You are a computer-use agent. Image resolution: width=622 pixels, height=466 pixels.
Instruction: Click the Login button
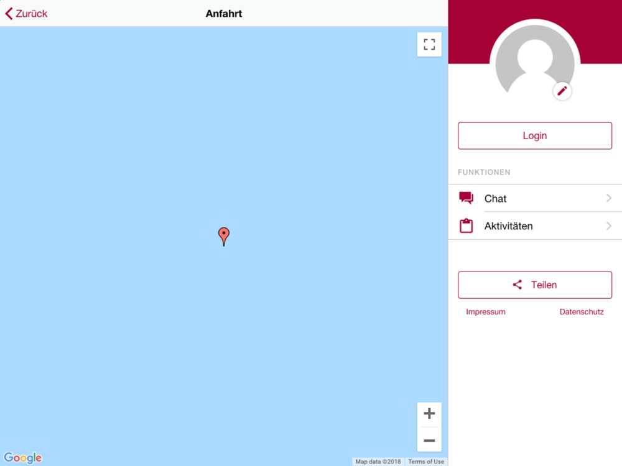535,136
